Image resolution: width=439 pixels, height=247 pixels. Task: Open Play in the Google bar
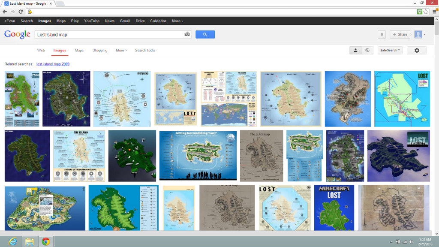75,21
